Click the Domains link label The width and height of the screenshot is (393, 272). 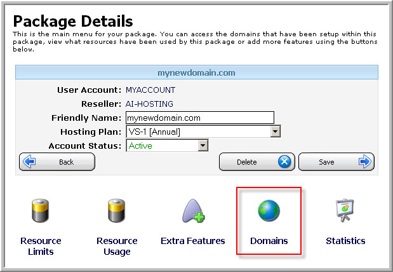(269, 241)
